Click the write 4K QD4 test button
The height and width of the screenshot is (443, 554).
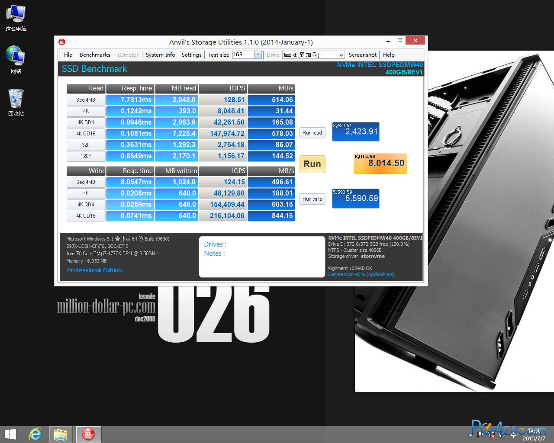coord(86,205)
